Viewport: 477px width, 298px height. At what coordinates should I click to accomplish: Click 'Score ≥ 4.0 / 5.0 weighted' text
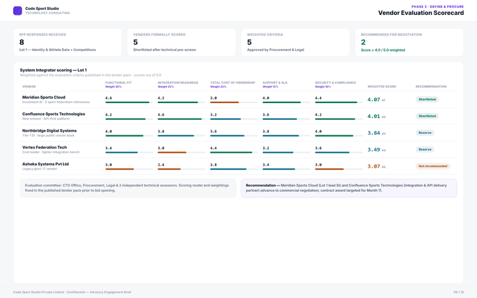(383, 50)
